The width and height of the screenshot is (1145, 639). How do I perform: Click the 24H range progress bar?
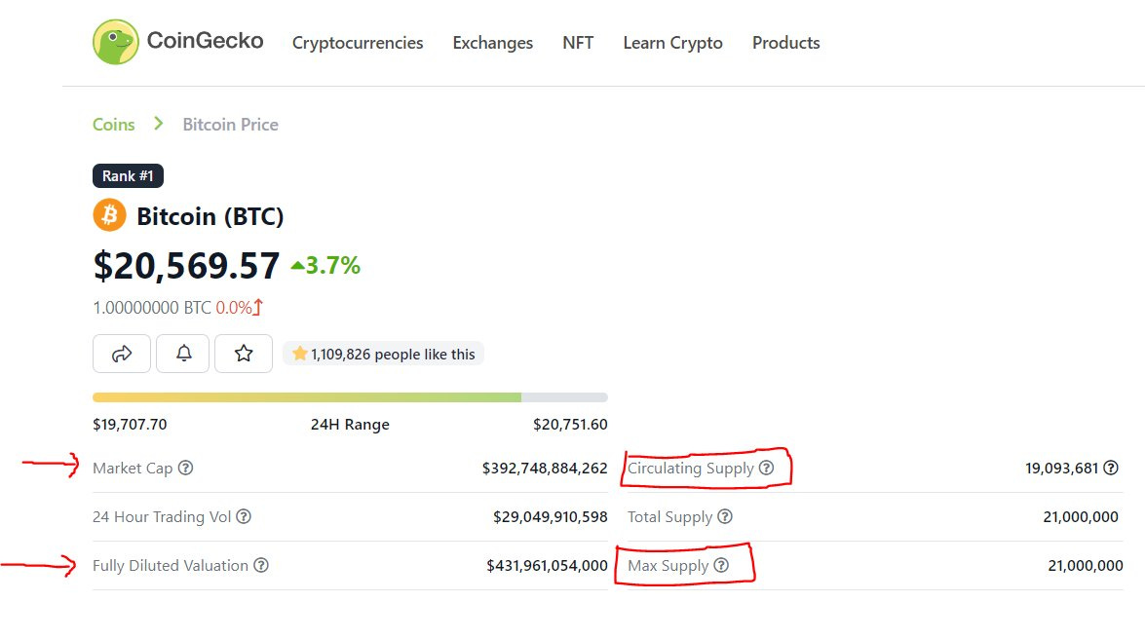click(350, 397)
